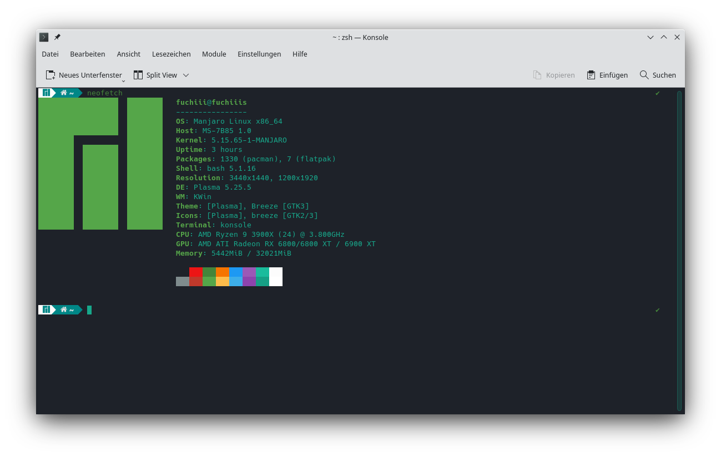Click the 'Uptime: 3 hours' line
The width and height of the screenshot is (721, 457).
pyautogui.click(x=209, y=149)
